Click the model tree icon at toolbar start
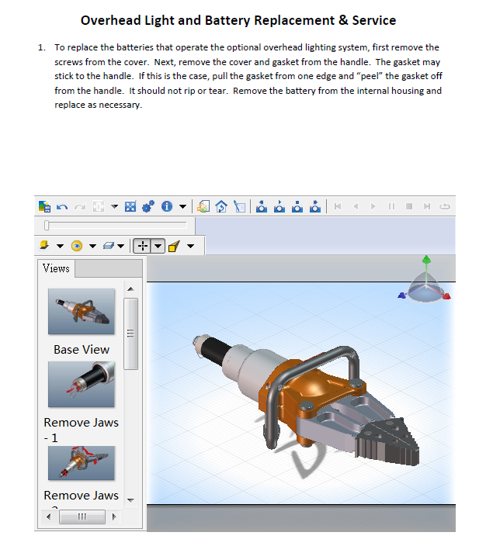This screenshot has width=493, height=553. [44, 207]
